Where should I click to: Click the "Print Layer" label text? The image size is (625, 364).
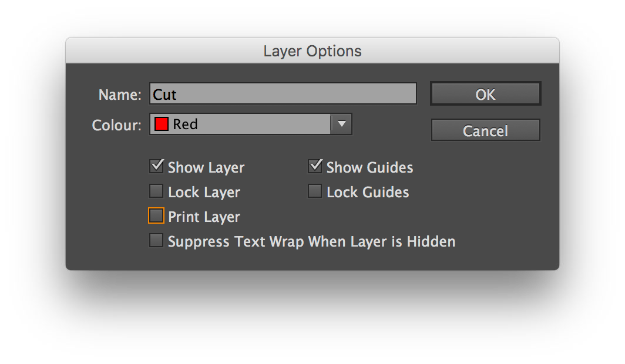(204, 217)
